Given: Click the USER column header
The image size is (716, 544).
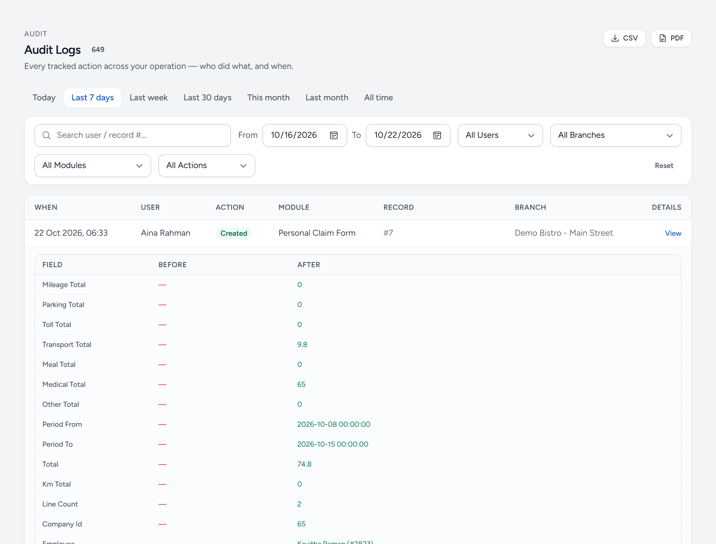Looking at the screenshot, I should click(x=150, y=207).
